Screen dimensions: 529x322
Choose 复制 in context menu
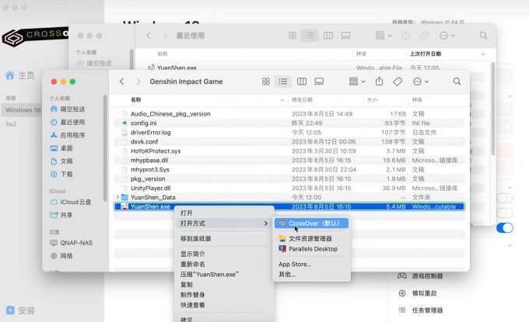coord(224,285)
